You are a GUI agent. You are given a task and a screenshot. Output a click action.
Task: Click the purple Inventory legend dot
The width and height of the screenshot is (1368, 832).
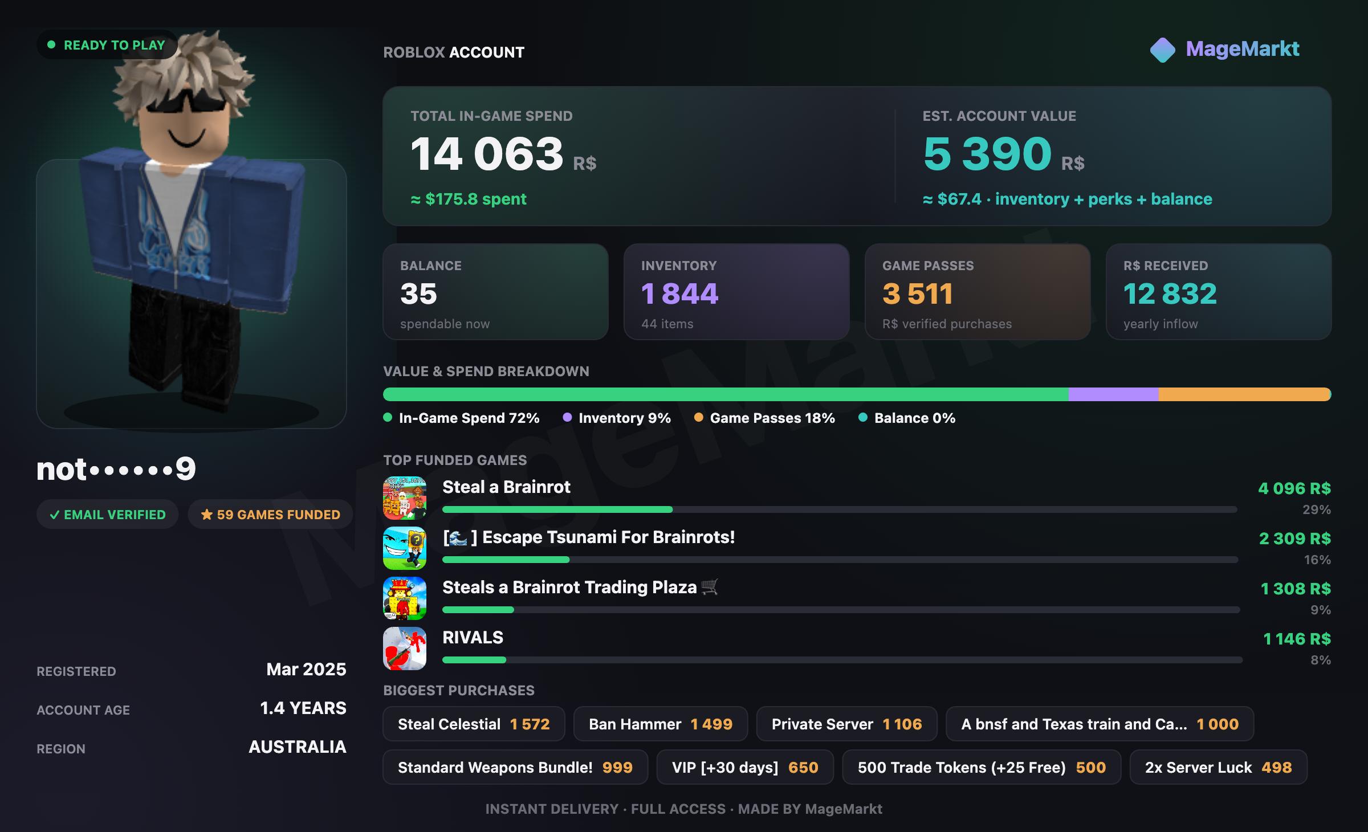tap(567, 417)
